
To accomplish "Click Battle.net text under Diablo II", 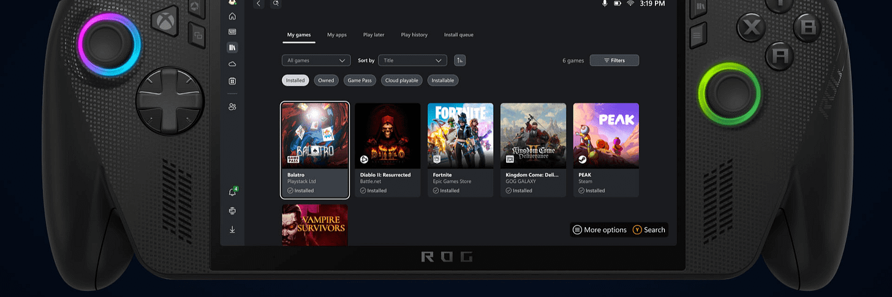I will point(371,181).
